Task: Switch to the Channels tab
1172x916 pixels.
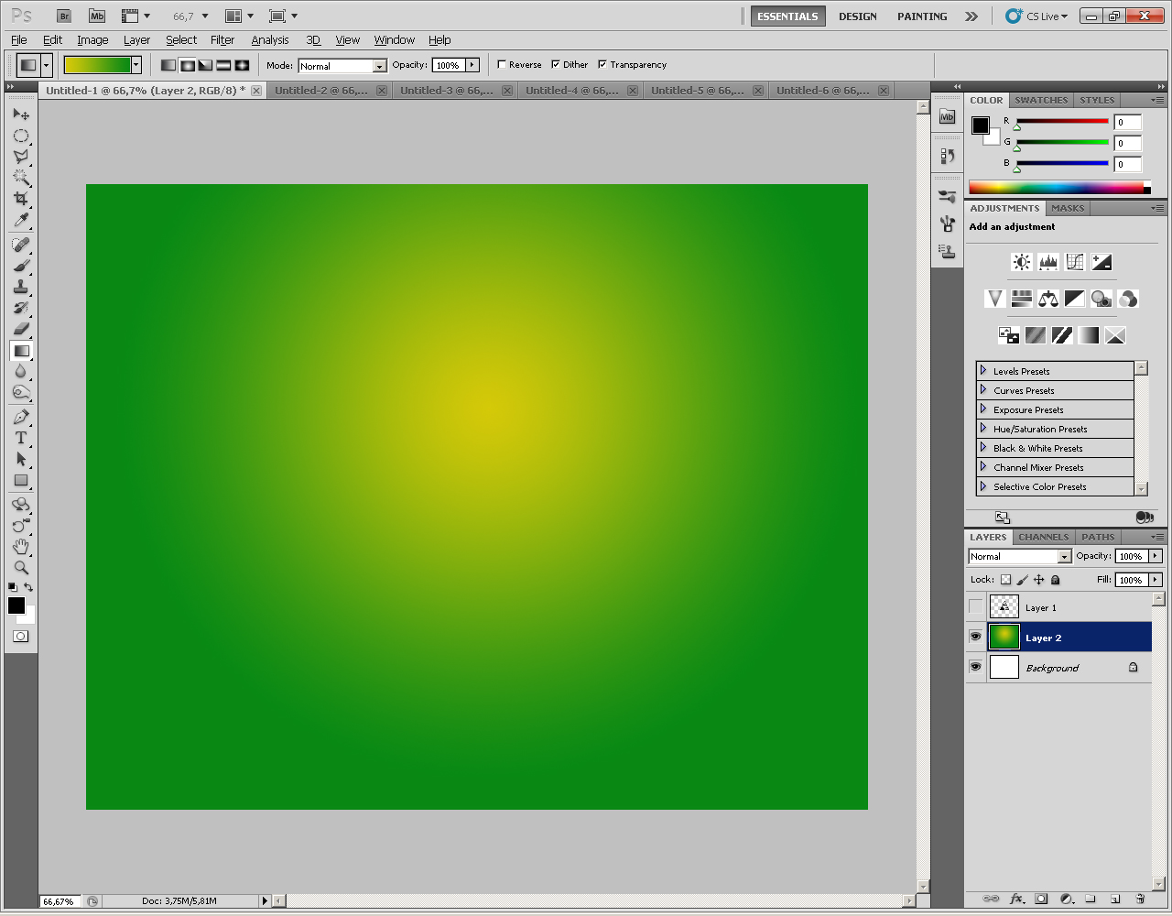Action: tap(1043, 537)
